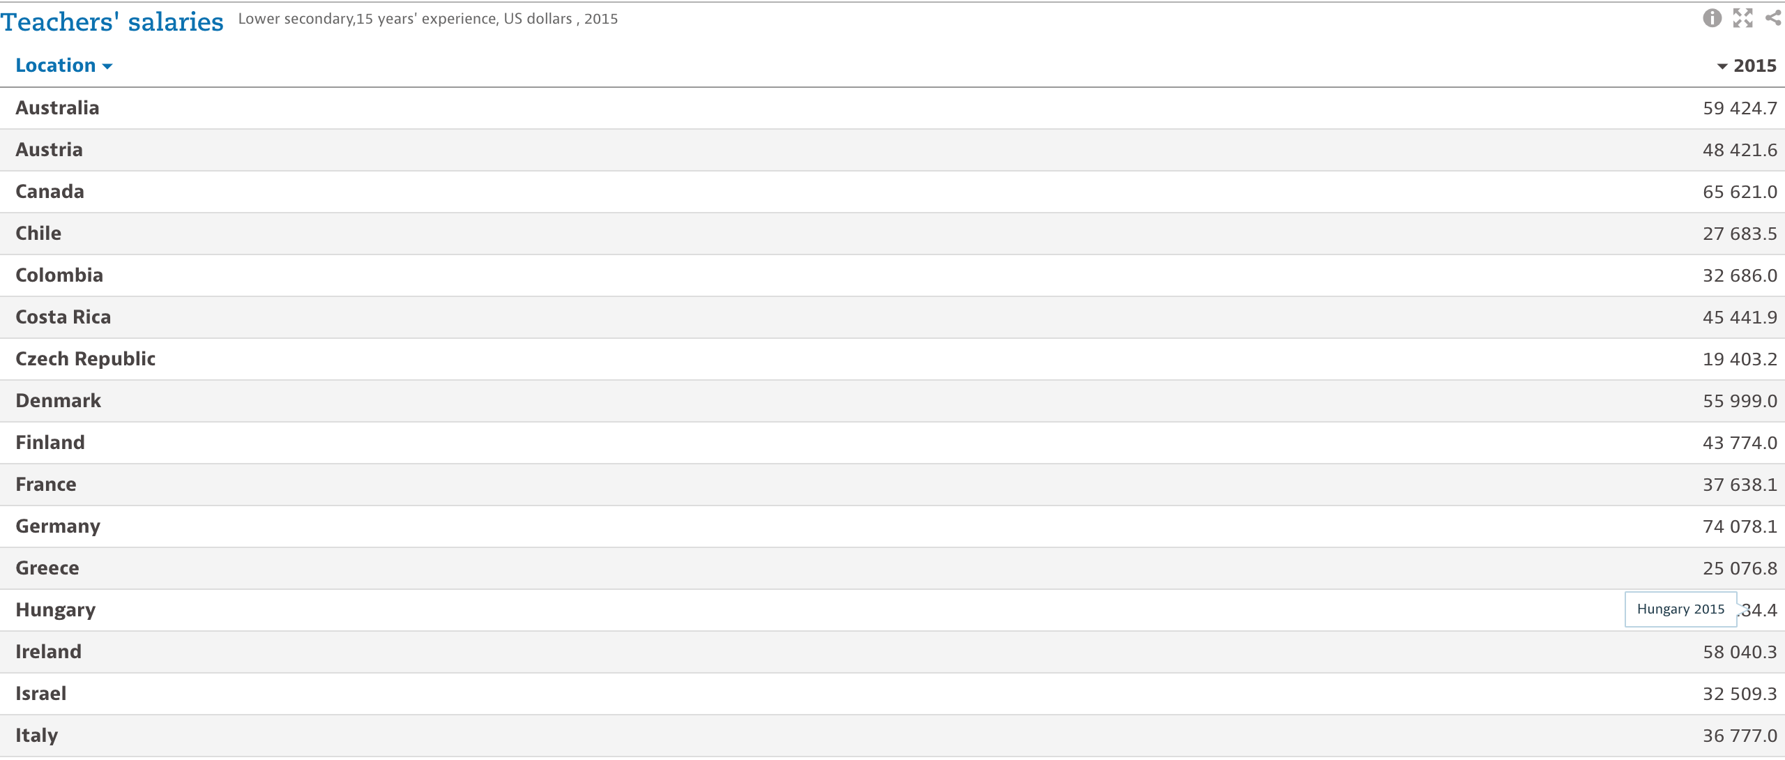Open the information icon for the chart
The image size is (1785, 760).
(x=1712, y=18)
